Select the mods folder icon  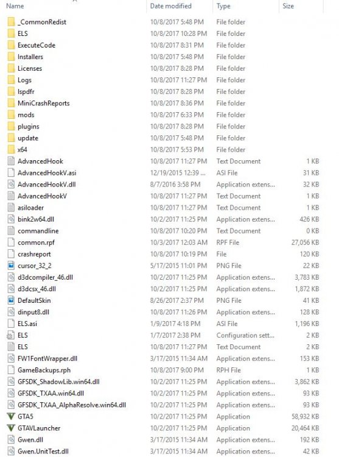11,115
